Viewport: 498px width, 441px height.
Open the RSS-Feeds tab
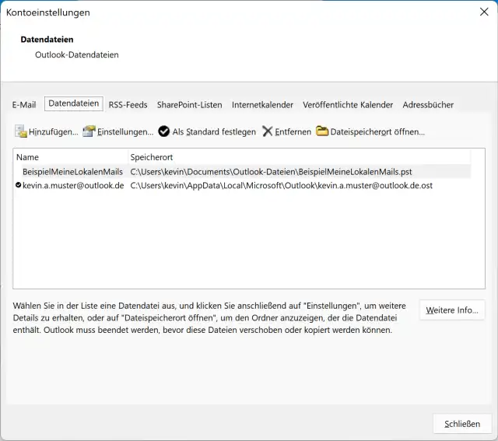coord(128,105)
